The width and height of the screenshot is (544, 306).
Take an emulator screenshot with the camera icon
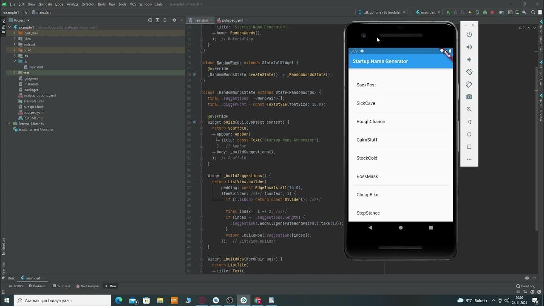pyautogui.click(x=469, y=97)
